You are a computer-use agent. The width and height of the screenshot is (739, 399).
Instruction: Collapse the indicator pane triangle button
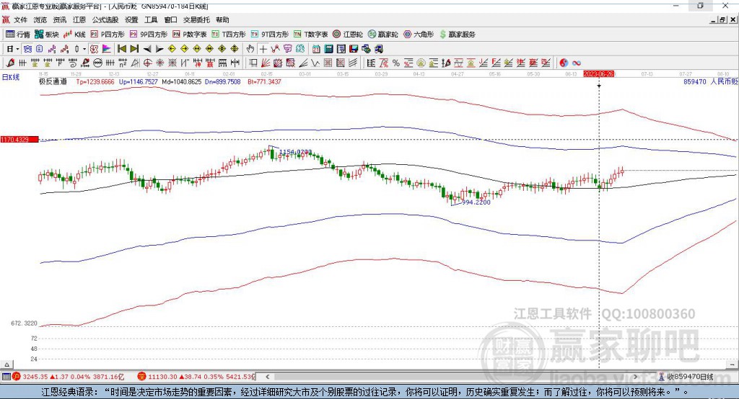pos(6,364)
